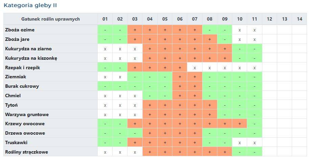Select the "Zboża ozime" row label
This screenshot has height=161, width=309.
(20, 30)
